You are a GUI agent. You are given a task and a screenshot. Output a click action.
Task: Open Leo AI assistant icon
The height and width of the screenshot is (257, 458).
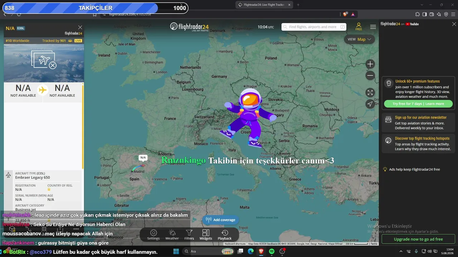tap(439, 14)
